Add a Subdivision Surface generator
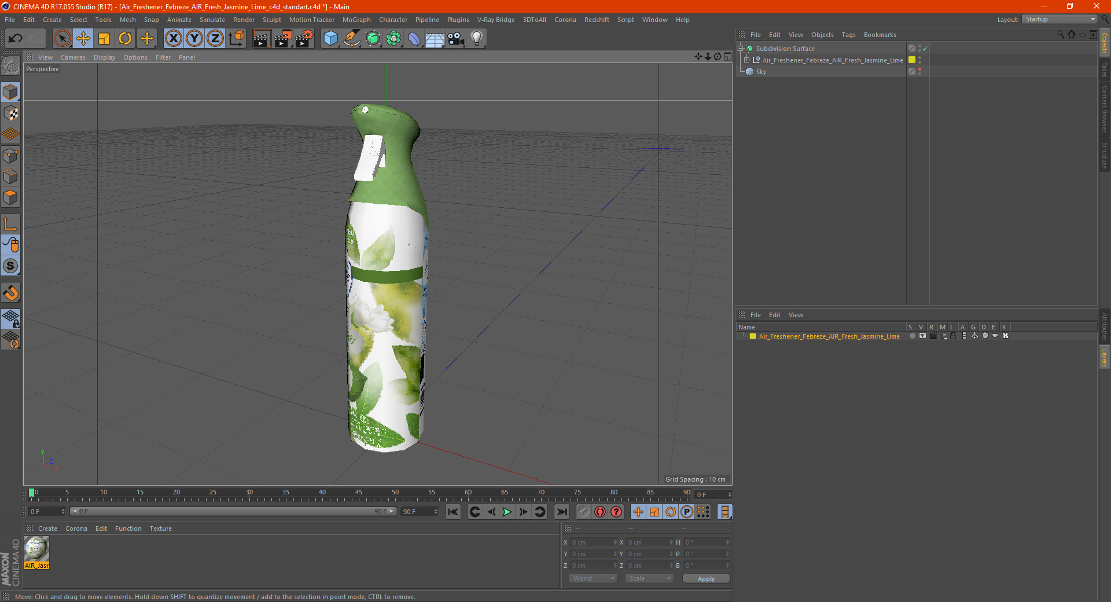Screen dimensions: 1111x602 [x=373, y=39]
